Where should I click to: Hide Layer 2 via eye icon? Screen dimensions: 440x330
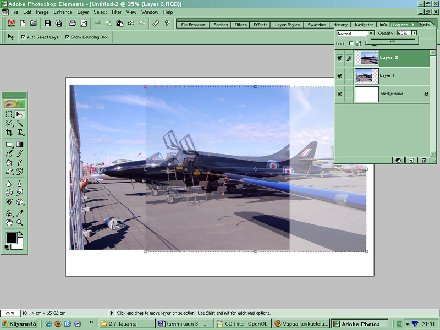(339, 58)
